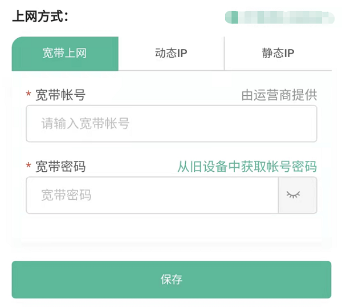The height and width of the screenshot is (307, 342).
Task: Click the 请输入宽带帐号 placeholder text
Action: click(85, 123)
